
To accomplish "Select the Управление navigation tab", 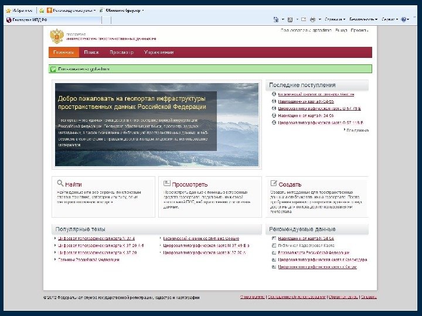I will point(159,53).
